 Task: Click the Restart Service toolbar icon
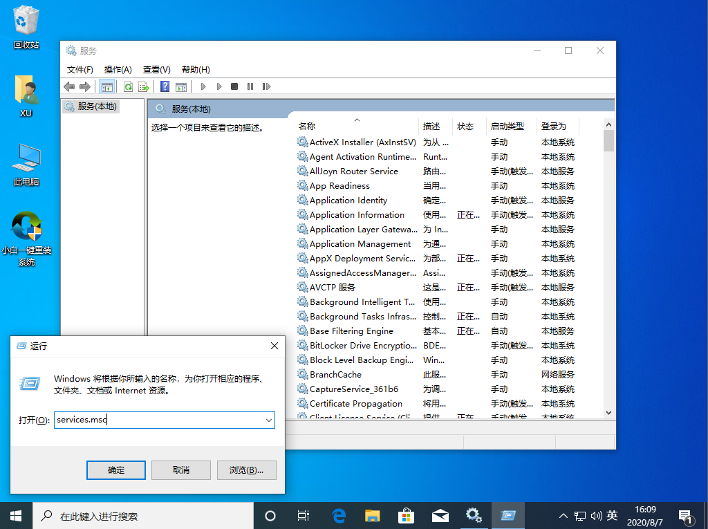[x=265, y=86]
